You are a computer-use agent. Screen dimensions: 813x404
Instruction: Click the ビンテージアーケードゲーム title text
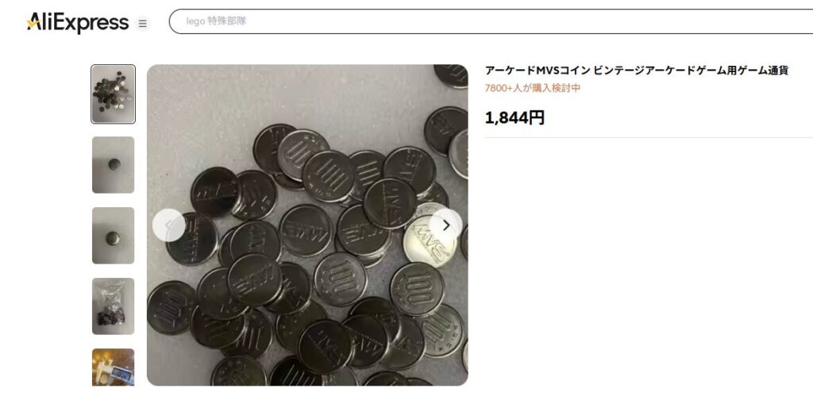(659, 71)
